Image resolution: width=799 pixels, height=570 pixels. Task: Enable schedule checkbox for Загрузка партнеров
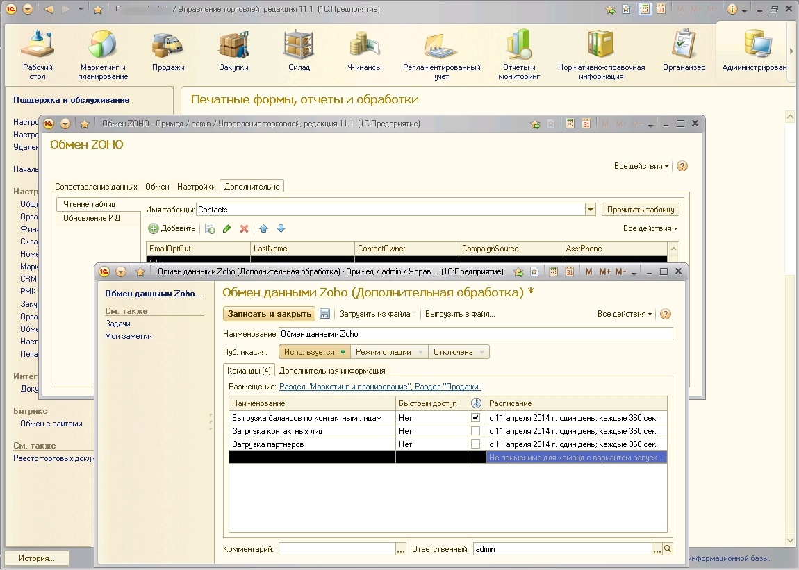click(x=475, y=444)
